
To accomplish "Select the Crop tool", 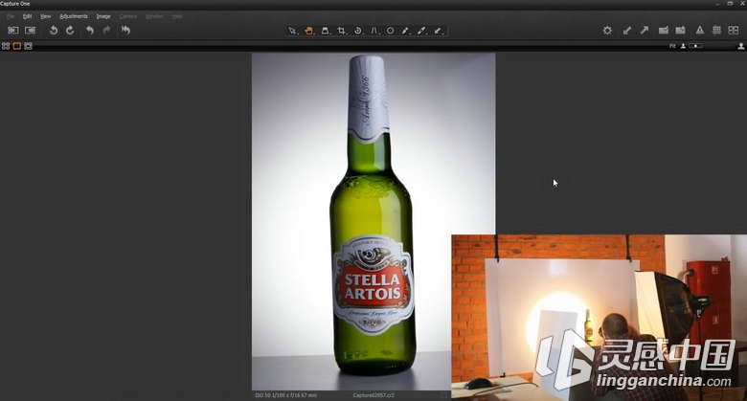I will (x=341, y=31).
